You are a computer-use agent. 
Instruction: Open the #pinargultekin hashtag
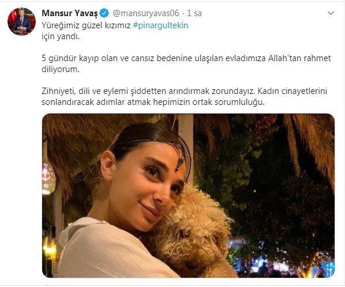click(160, 25)
